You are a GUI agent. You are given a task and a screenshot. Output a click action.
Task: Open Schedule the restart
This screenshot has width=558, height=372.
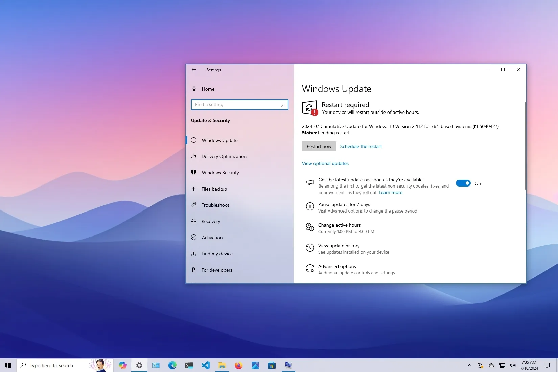[x=361, y=146]
